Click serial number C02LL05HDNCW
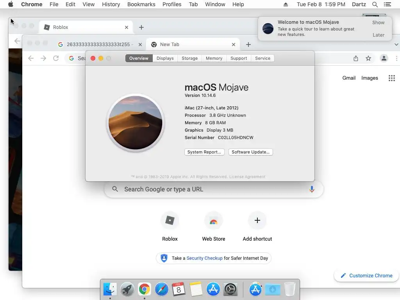Image resolution: width=400 pixels, height=300 pixels. point(236,137)
